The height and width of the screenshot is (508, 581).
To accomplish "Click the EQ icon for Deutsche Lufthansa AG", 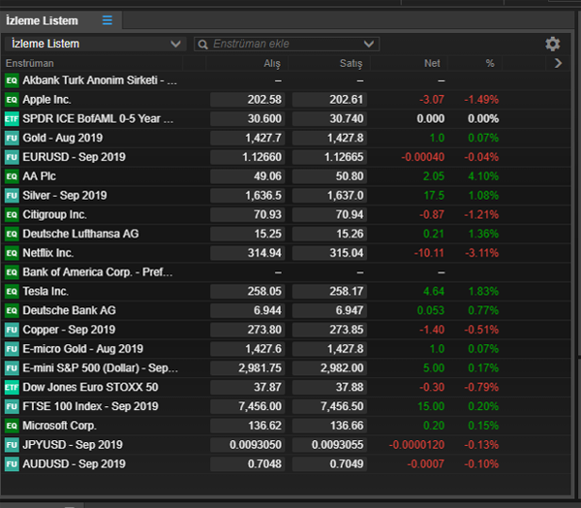I will (x=12, y=234).
